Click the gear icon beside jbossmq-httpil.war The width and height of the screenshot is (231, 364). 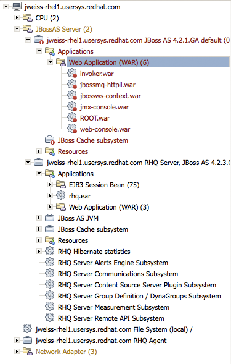click(x=72, y=85)
